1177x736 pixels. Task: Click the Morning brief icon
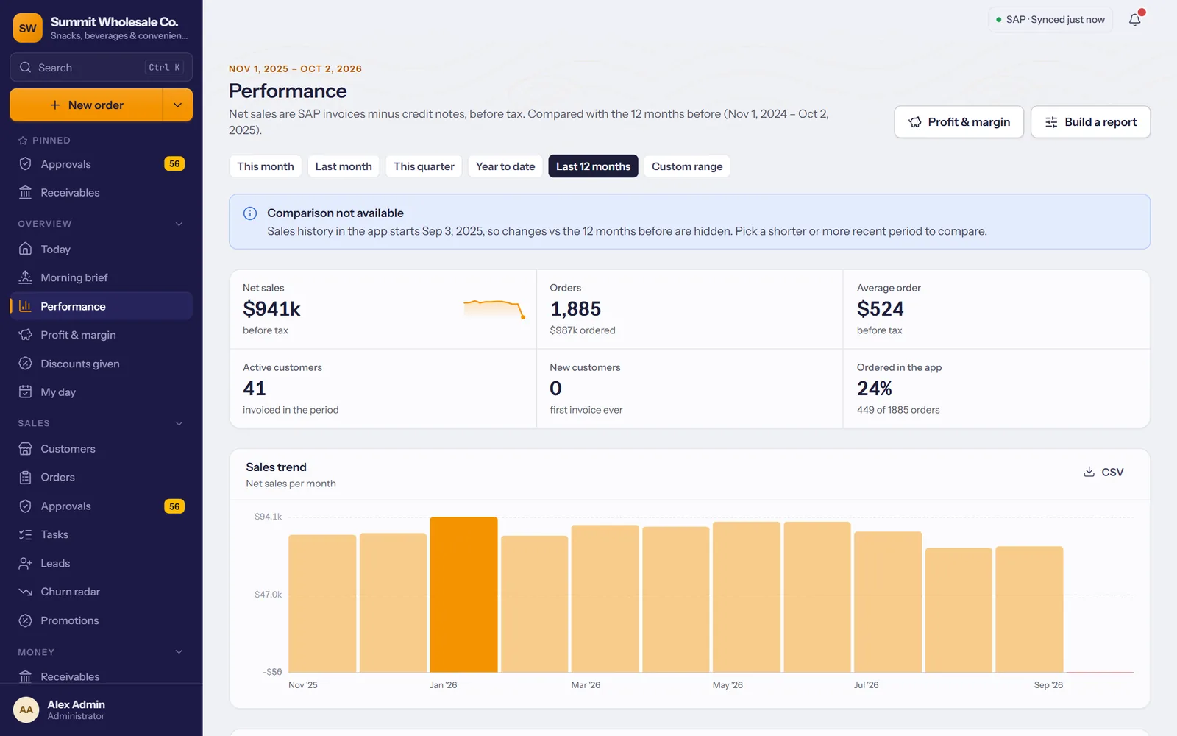[x=25, y=277]
